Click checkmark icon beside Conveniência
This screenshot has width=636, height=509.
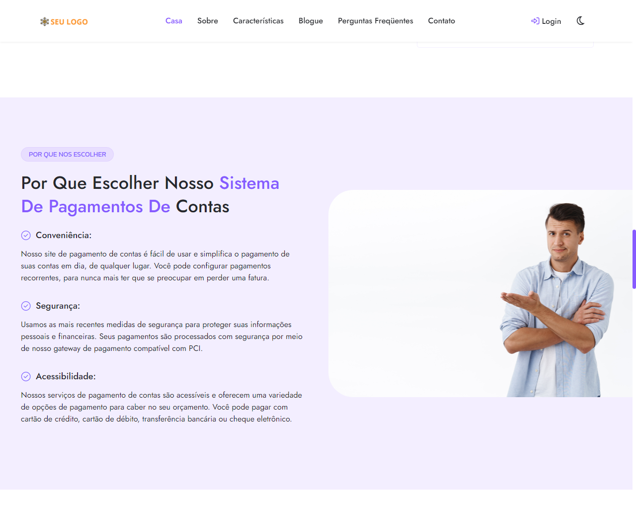(26, 235)
